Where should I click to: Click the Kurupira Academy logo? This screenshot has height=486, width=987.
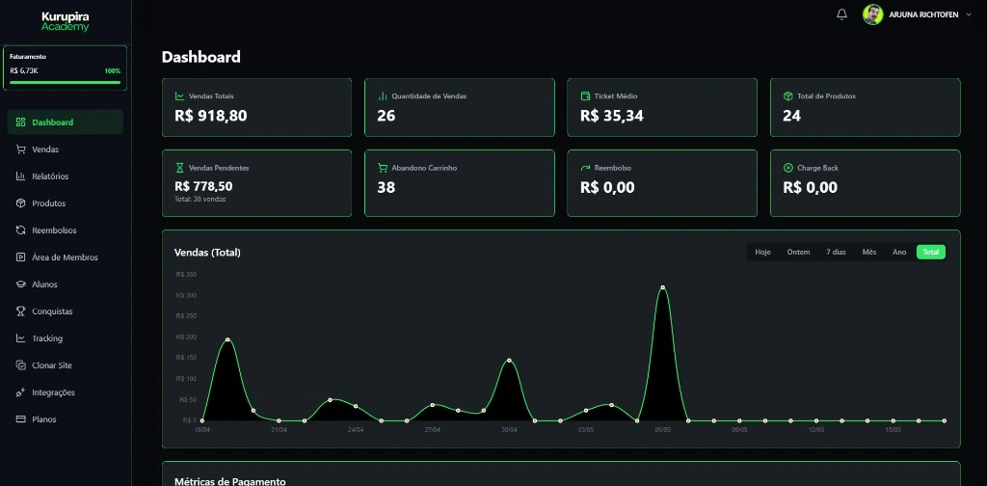[x=66, y=21]
